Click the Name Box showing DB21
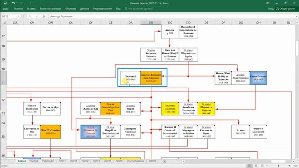The width and height of the screenshot is (299, 168). [9, 16]
